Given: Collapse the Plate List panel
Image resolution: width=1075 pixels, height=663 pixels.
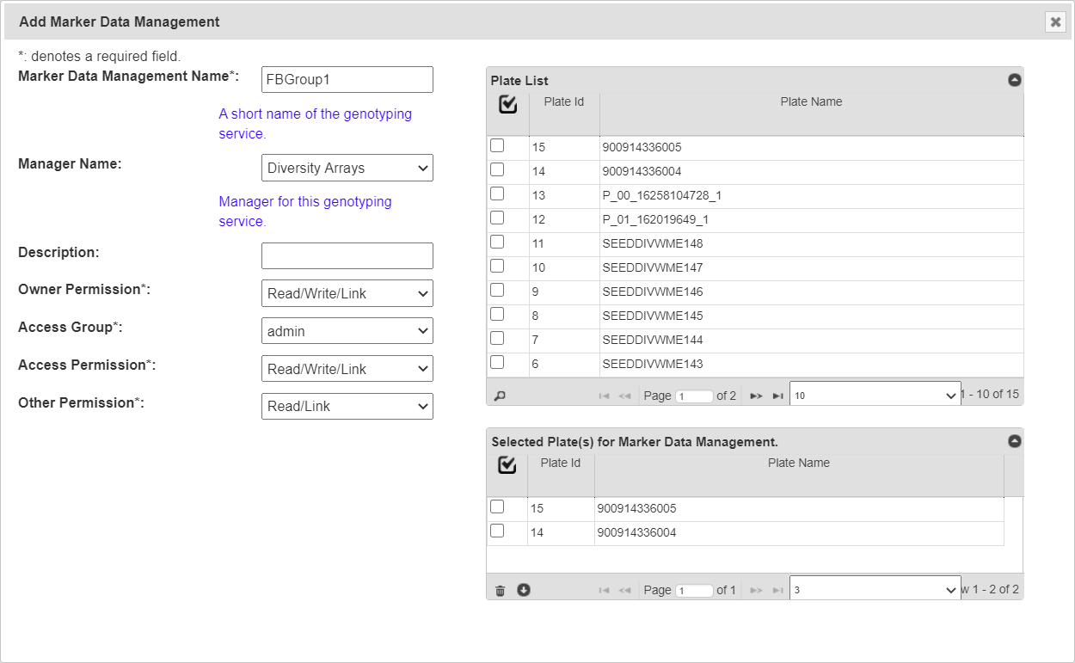Looking at the screenshot, I should (1014, 80).
